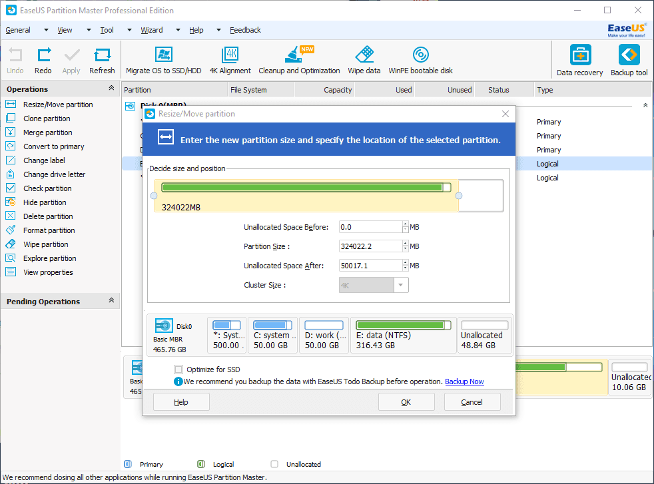Open the Tool menu
654x484 pixels.
(107, 30)
